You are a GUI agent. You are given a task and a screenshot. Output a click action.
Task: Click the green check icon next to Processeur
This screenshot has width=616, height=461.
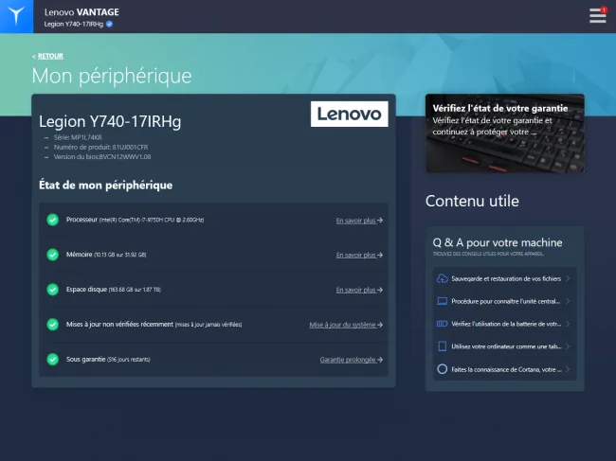[x=53, y=220]
